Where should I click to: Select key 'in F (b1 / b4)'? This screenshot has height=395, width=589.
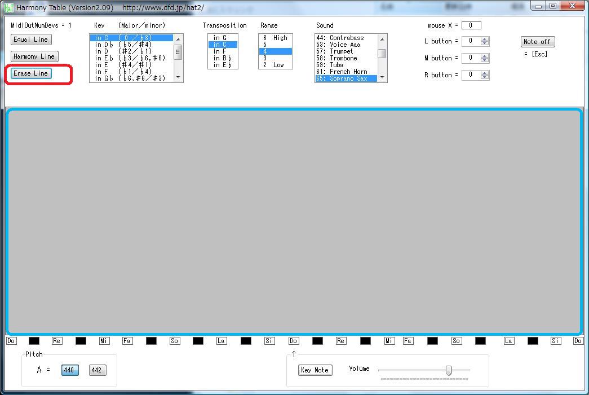(131, 72)
